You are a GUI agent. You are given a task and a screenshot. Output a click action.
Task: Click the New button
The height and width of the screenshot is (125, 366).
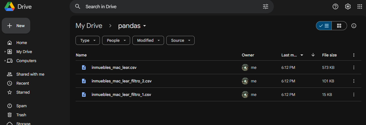tap(16, 26)
